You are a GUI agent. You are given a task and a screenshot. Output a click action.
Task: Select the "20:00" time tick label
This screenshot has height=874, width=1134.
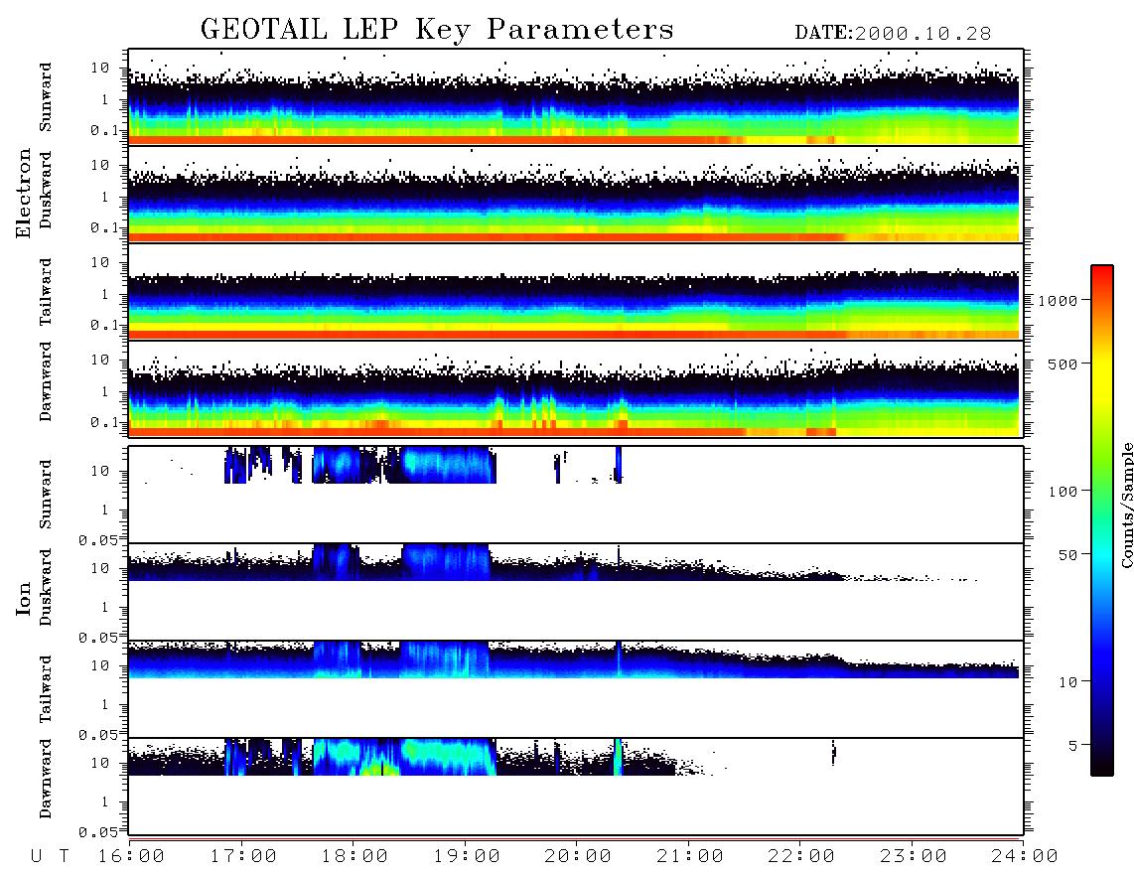pyautogui.click(x=579, y=857)
